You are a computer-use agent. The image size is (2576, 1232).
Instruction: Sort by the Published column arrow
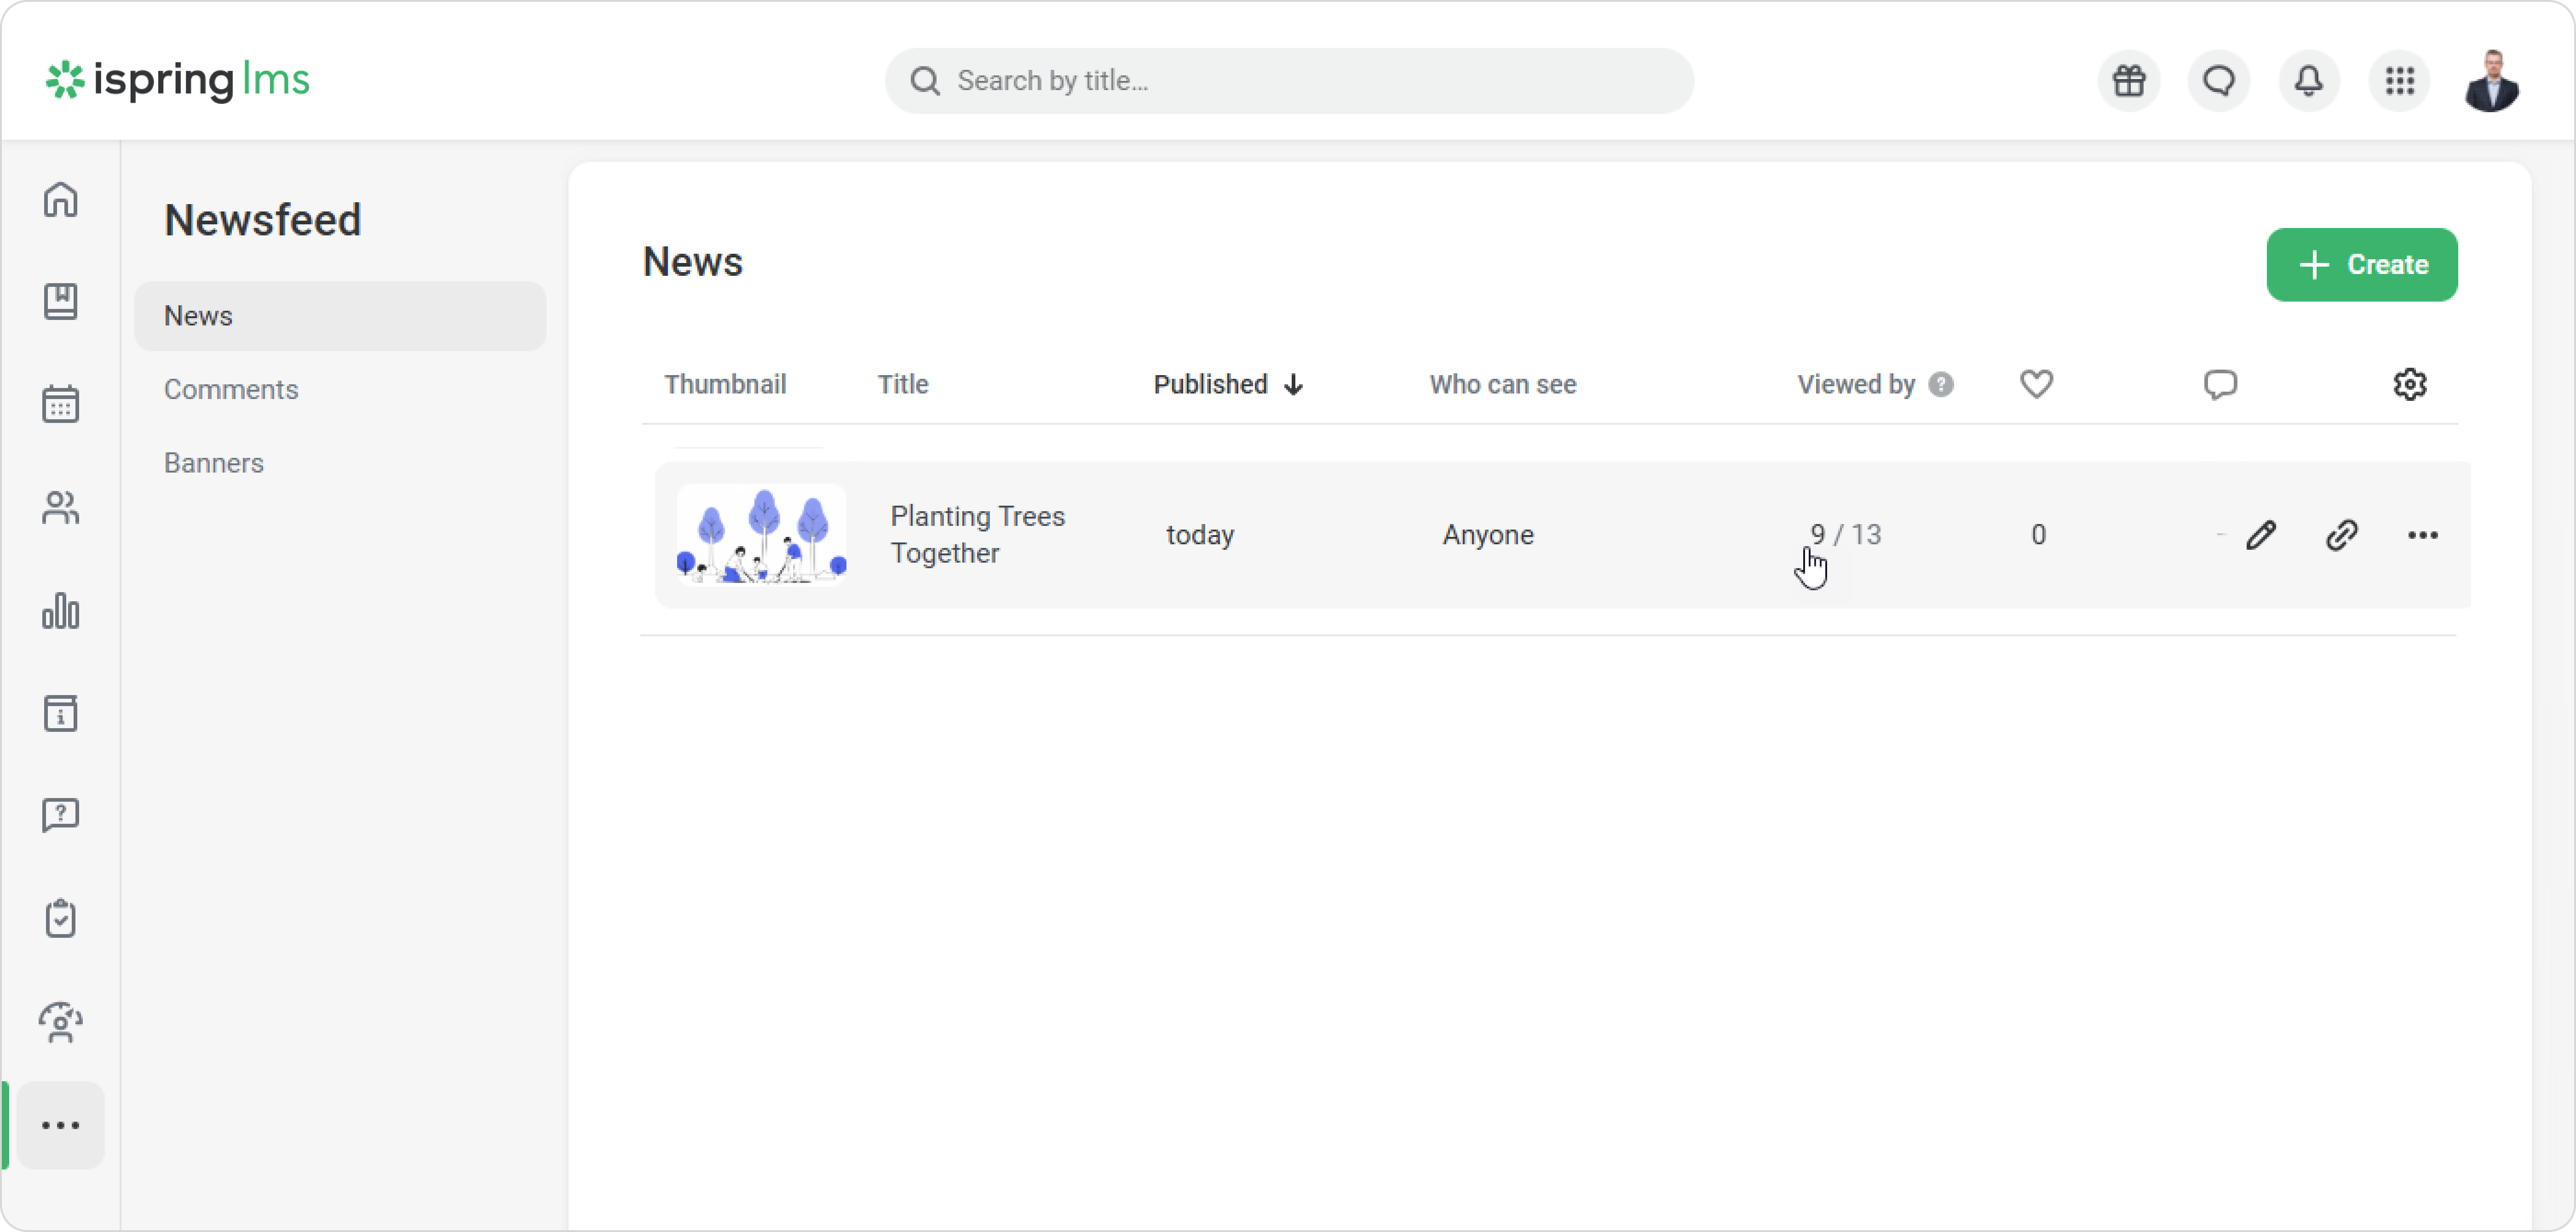(x=1293, y=385)
